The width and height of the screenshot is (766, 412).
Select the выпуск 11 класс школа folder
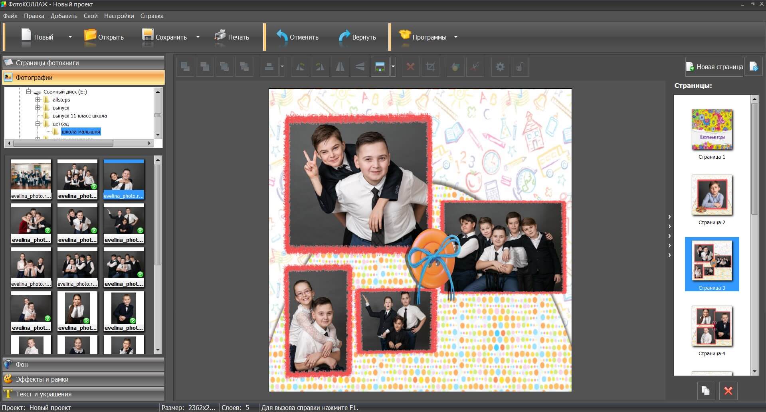click(x=79, y=115)
